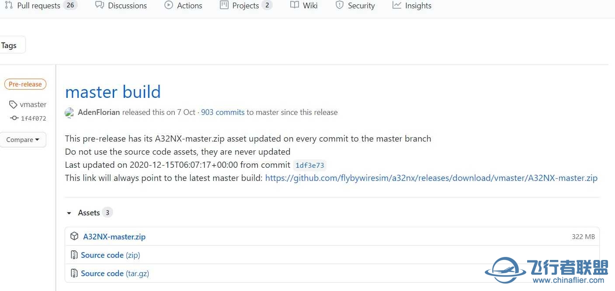Viewport: 615px width, 291px height.
Task: Switch to the Discussions tab
Action: [127, 6]
